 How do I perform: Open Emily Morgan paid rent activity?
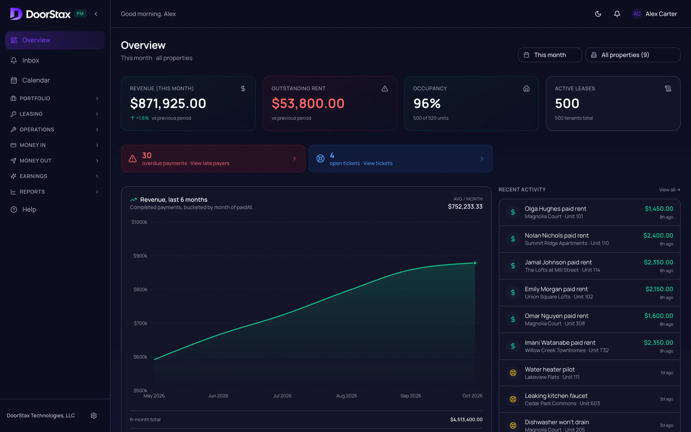click(x=589, y=293)
